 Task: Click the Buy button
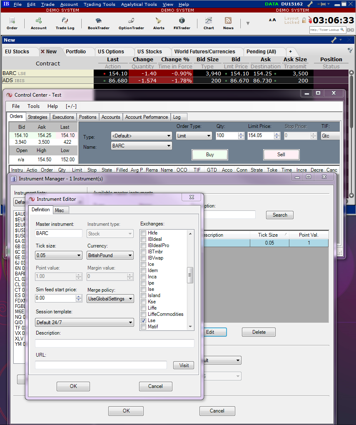[210, 155]
